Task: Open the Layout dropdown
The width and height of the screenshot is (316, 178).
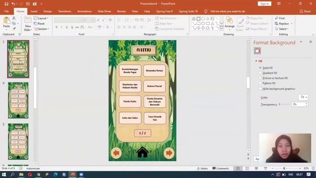Action: (41, 18)
